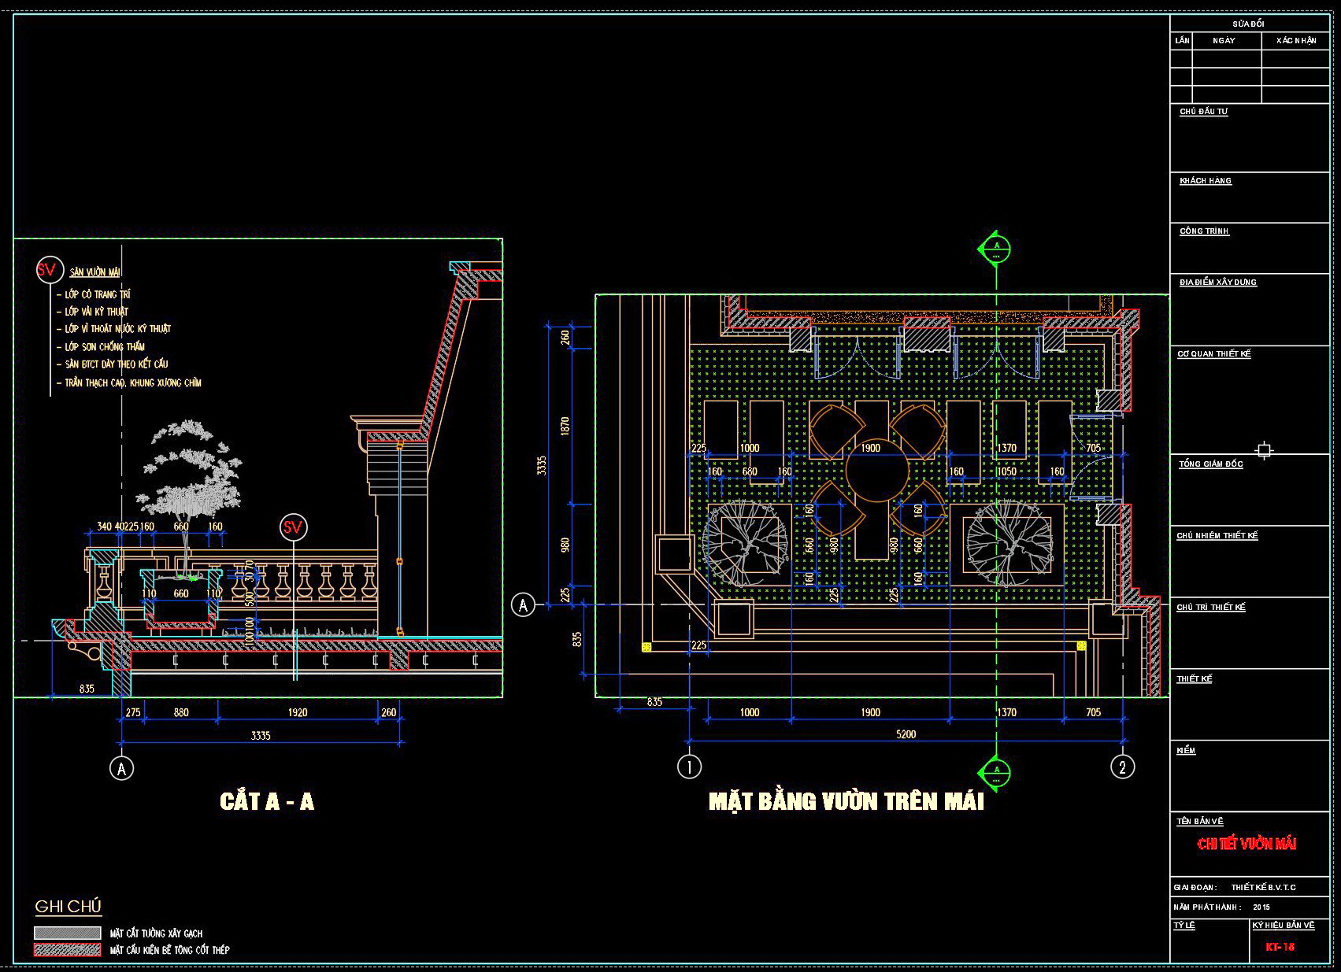Select the "MẶT BẰNG VƯỜN TRÊN MÁI" title
This screenshot has height=972, width=1341.
click(x=846, y=802)
